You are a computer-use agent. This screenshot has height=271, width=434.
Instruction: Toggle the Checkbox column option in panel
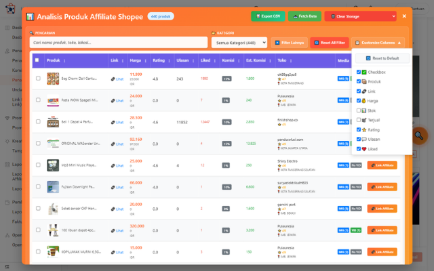pyautogui.click(x=359, y=72)
